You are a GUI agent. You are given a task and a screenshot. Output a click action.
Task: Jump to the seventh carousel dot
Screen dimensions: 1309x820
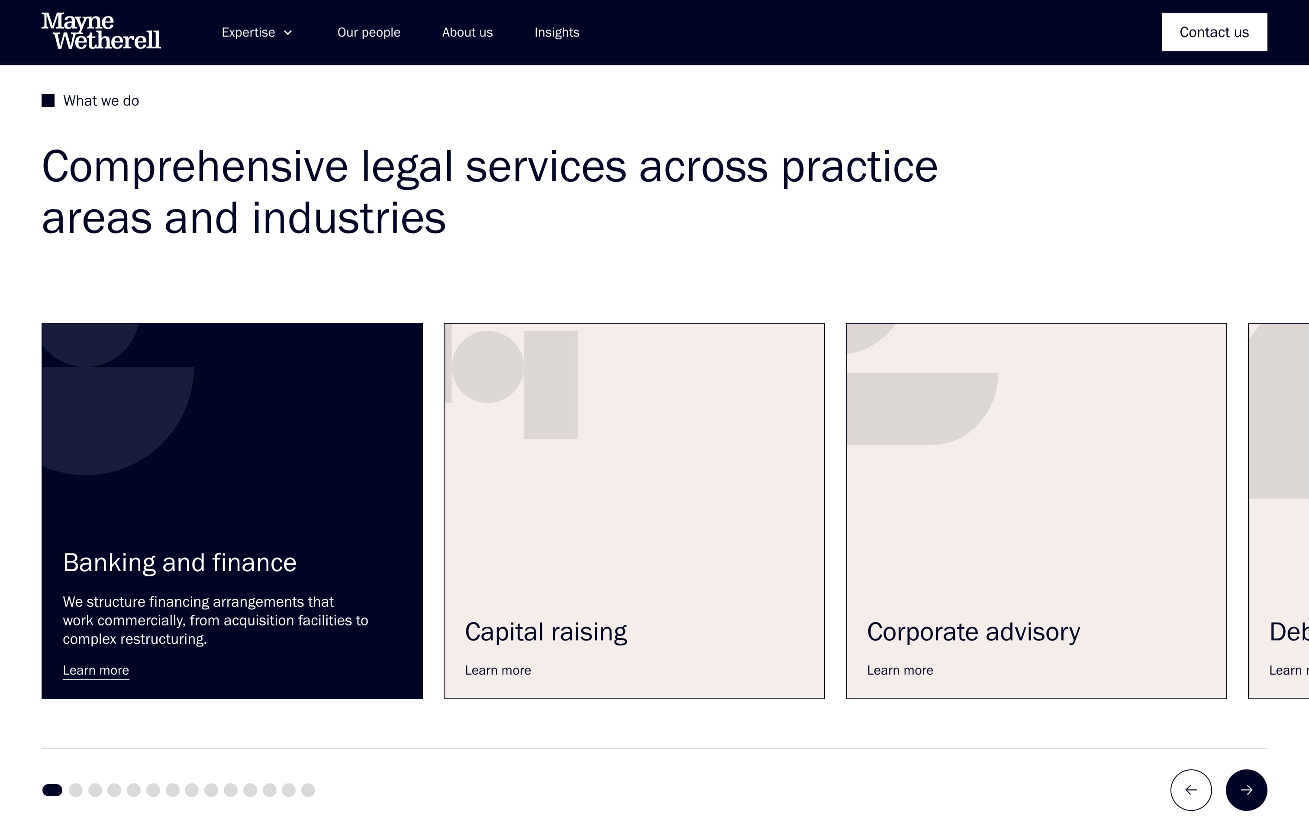coord(173,790)
